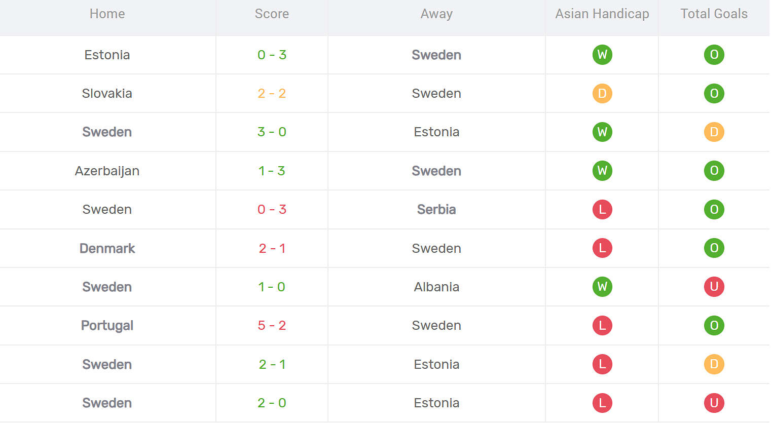Click orange D total goals badge for Sweden 2-1 Estonia
Viewport: 771px width, 423px height.
714,364
